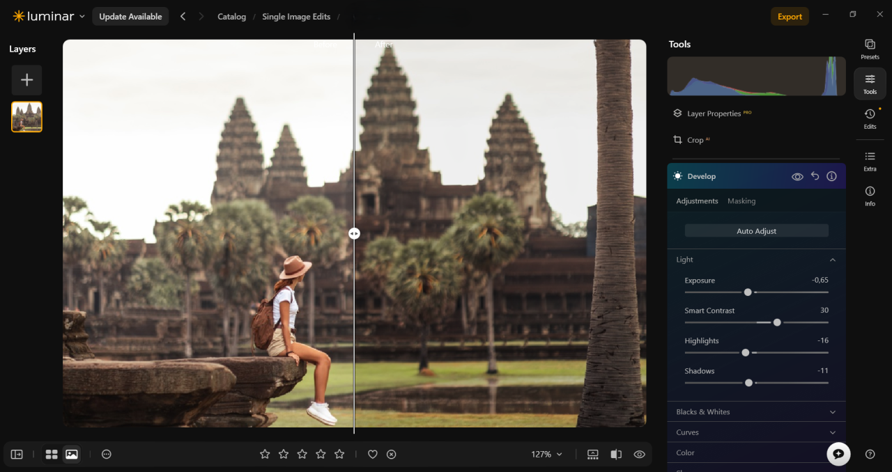Click the Highlights slider handle
Image resolution: width=892 pixels, height=472 pixels.
click(x=745, y=353)
